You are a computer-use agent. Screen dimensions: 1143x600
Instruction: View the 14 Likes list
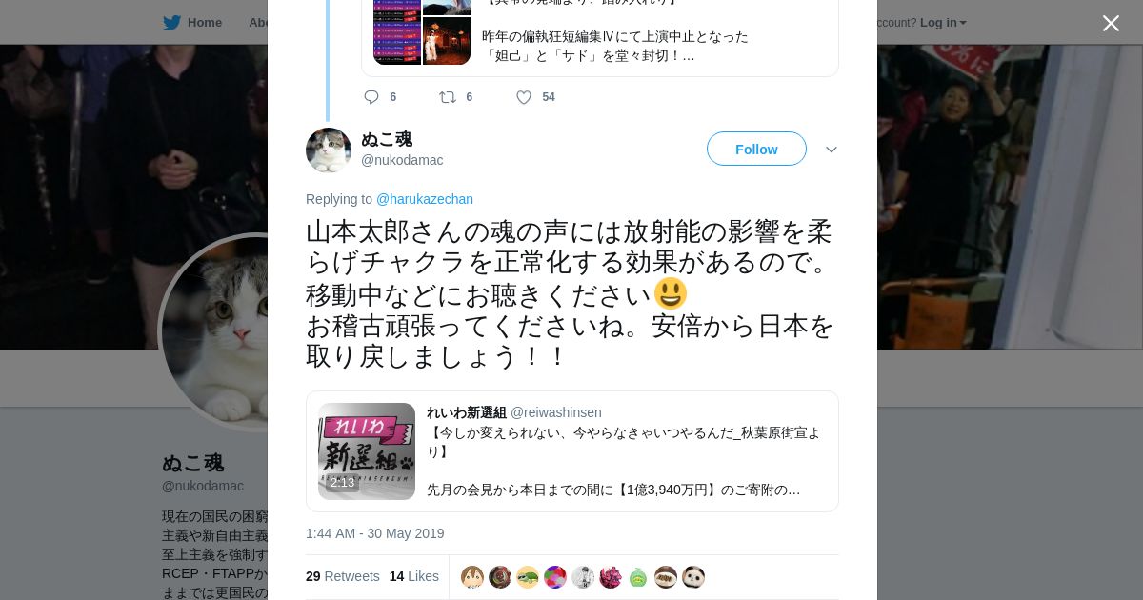click(414, 576)
